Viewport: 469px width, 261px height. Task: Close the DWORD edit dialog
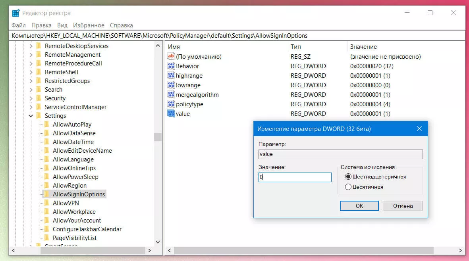pos(419,129)
